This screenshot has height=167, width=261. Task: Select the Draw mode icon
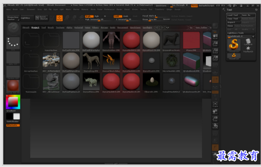pyautogui.click(x=60, y=18)
